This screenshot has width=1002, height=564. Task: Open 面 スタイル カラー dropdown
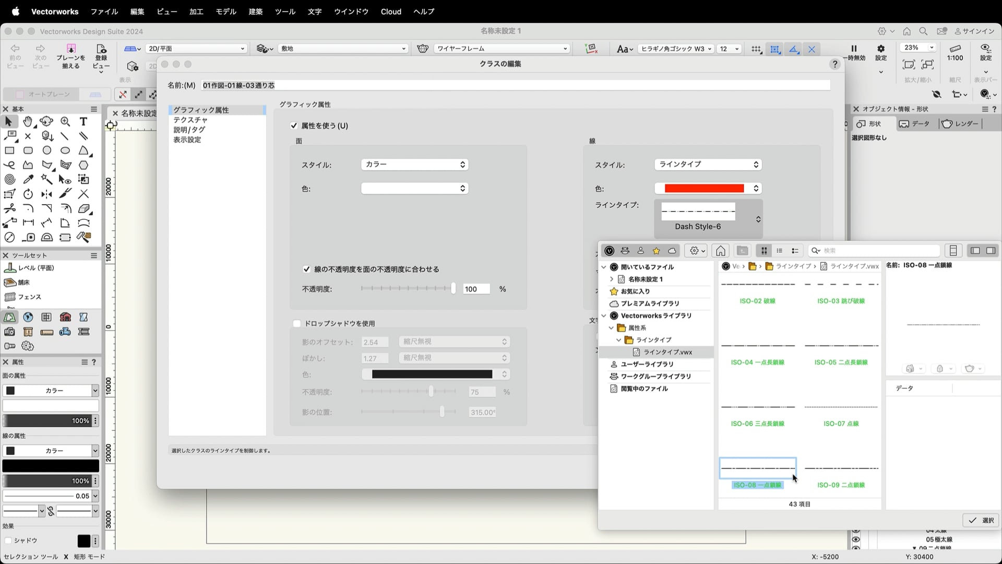[415, 164]
